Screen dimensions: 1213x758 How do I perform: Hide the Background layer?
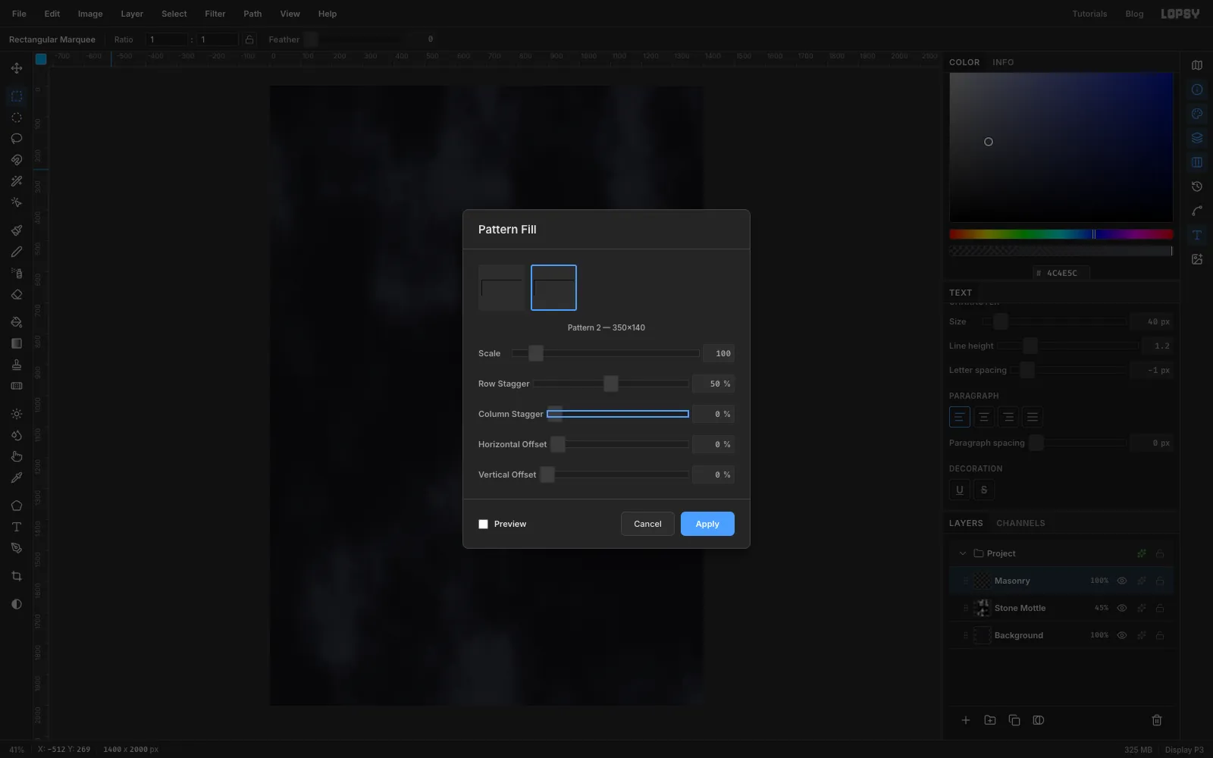point(1122,635)
